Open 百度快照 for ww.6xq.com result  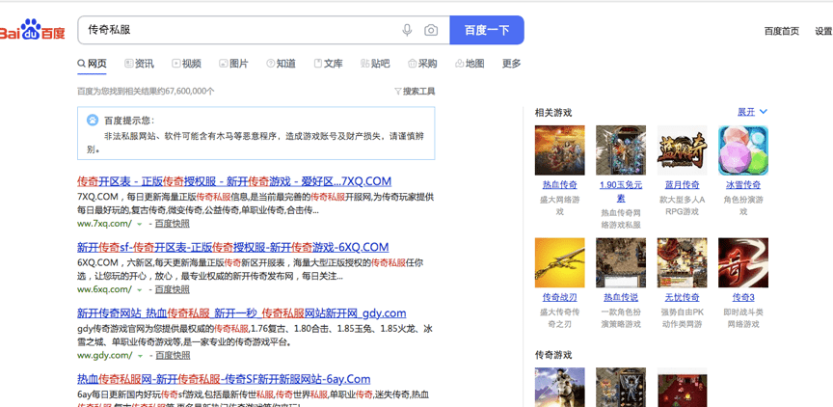(173, 289)
